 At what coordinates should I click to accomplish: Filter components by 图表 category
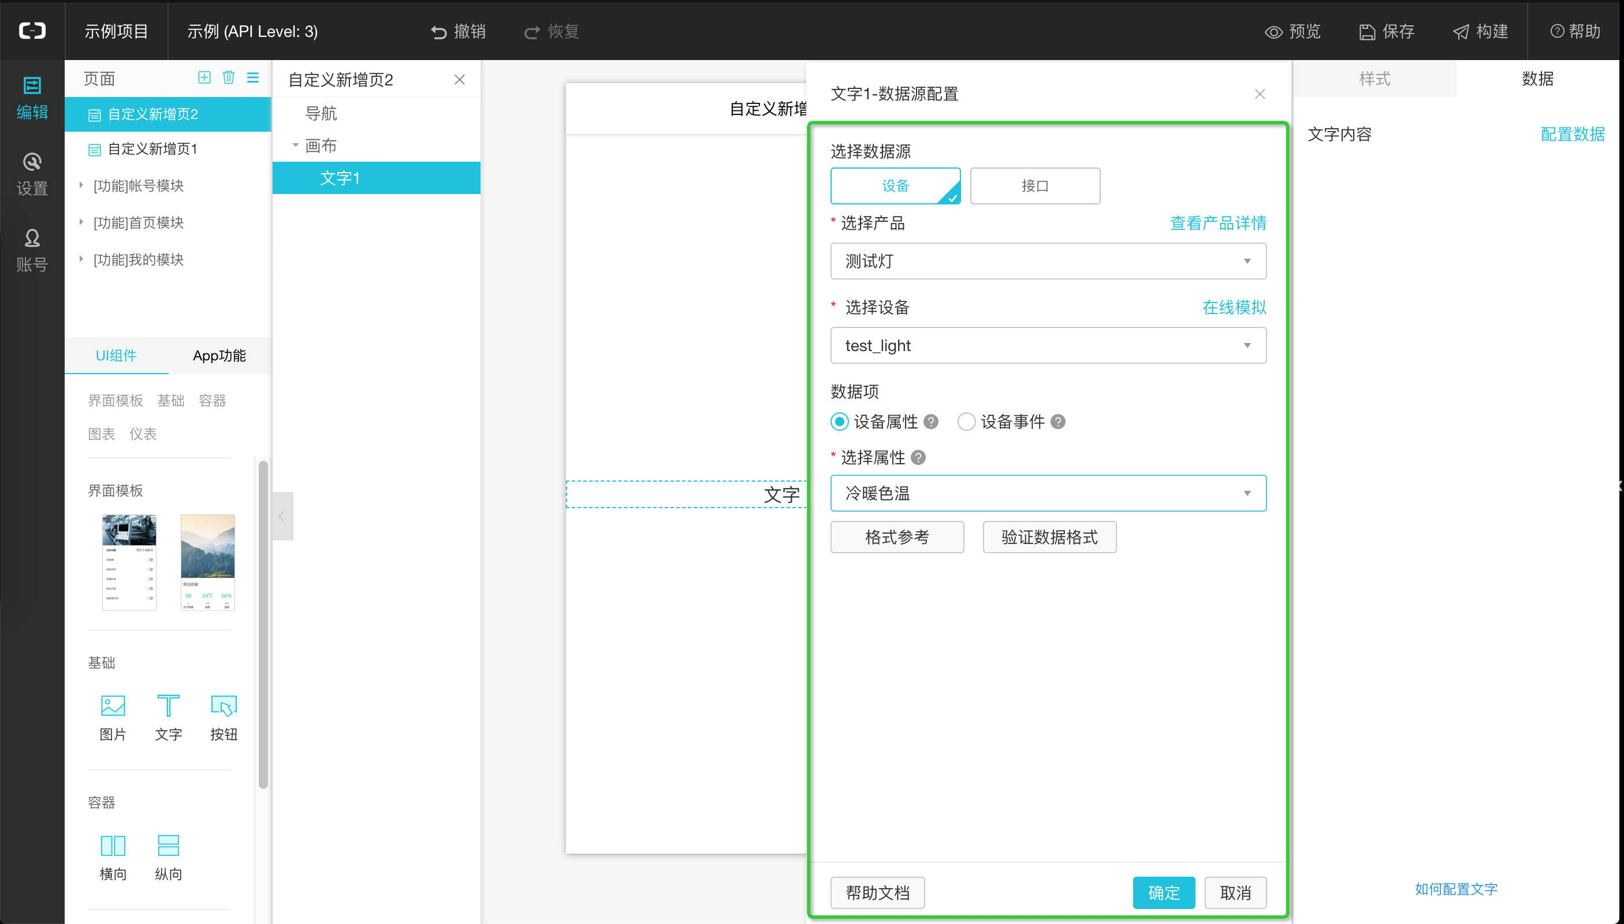102,434
